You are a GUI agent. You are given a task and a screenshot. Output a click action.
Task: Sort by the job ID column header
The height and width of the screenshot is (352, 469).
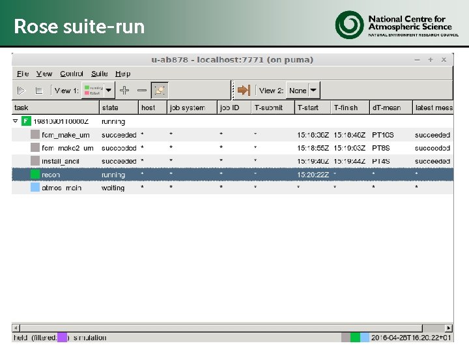pyautogui.click(x=234, y=108)
